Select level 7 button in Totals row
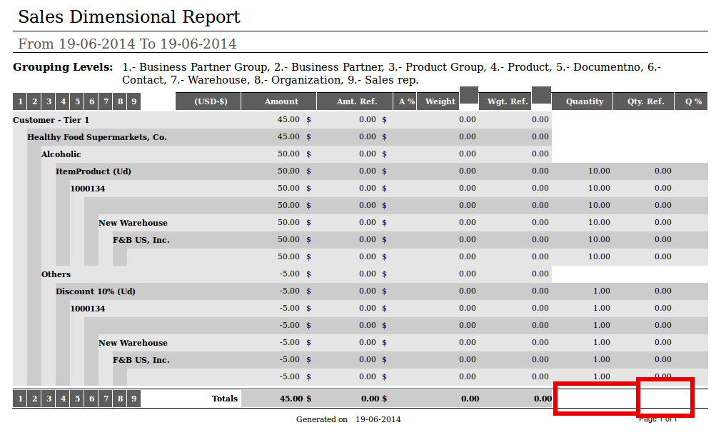Image resolution: width=716 pixels, height=435 pixels. [106, 399]
